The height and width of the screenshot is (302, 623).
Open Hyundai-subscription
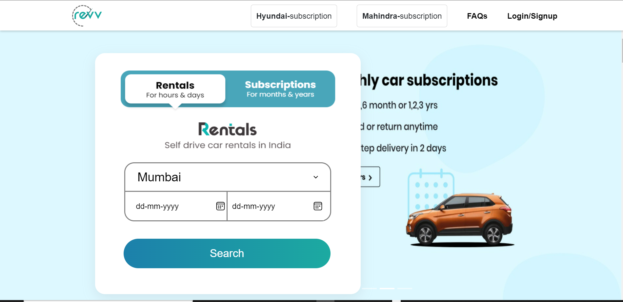[x=293, y=16]
